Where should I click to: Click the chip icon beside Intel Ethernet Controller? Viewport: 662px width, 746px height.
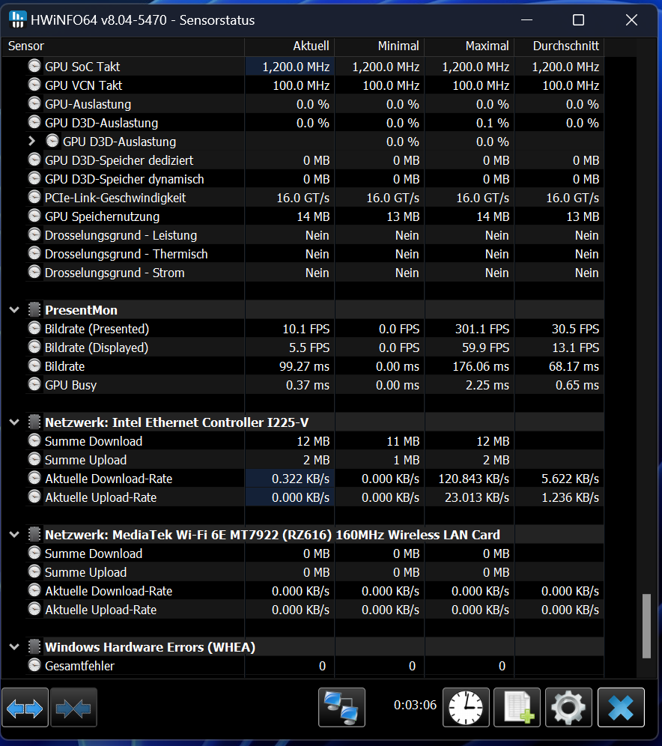coord(34,422)
